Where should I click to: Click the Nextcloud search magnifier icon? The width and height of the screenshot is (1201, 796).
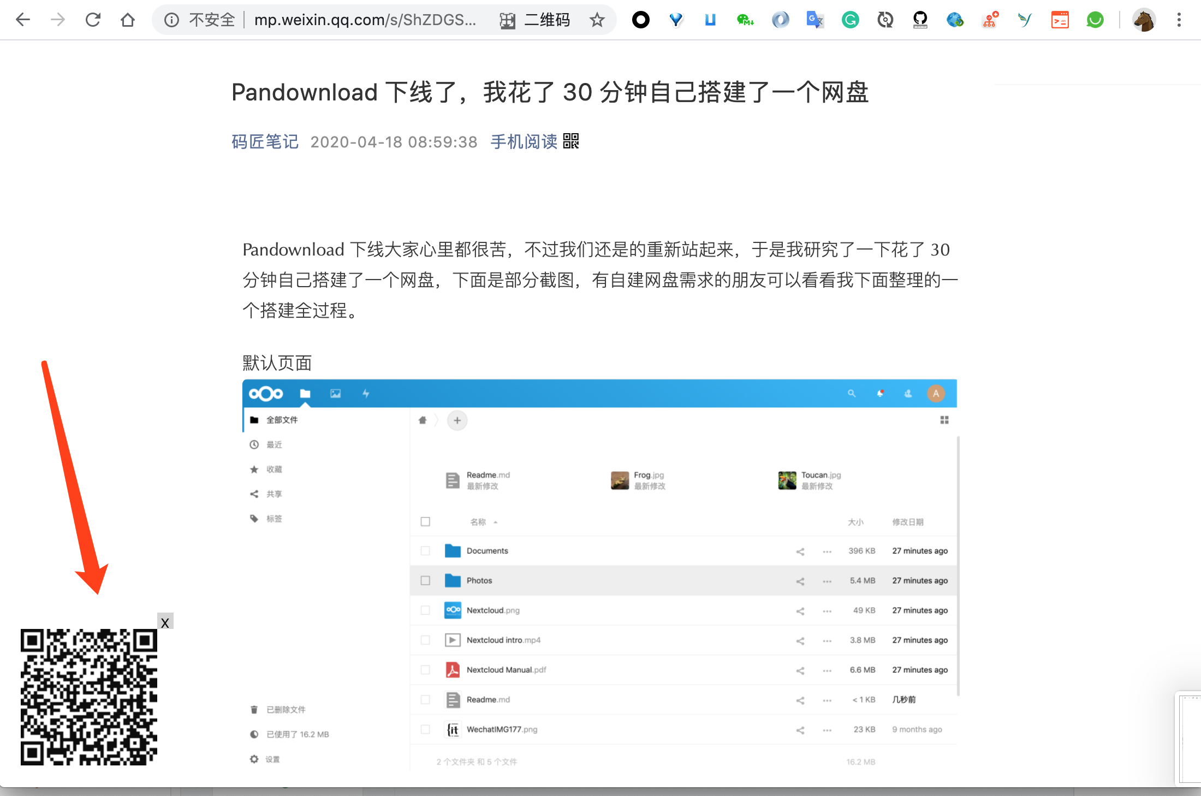851,394
